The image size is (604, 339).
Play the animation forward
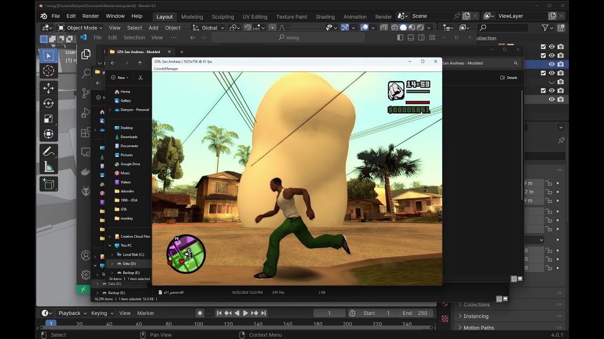click(245, 313)
